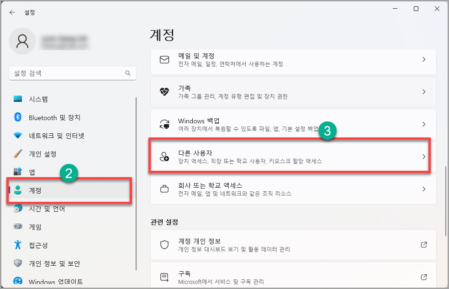The width and height of the screenshot is (449, 289).
Task: Click the 메일 및 계정 envelope icon
Action: tap(164, 60)
